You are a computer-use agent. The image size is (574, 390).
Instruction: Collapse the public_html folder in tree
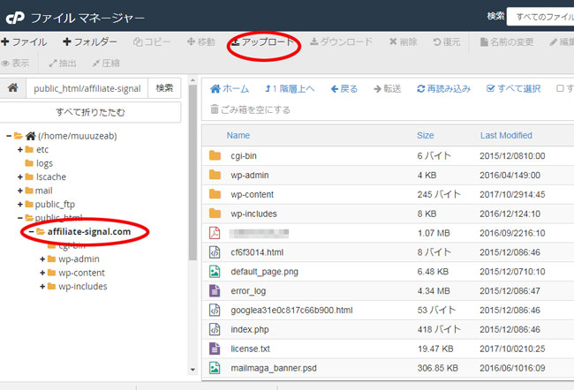tap(20, 218)
